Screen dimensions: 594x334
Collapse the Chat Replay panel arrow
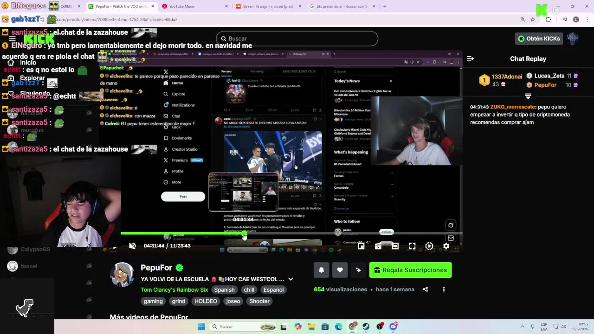coord(470,59)
